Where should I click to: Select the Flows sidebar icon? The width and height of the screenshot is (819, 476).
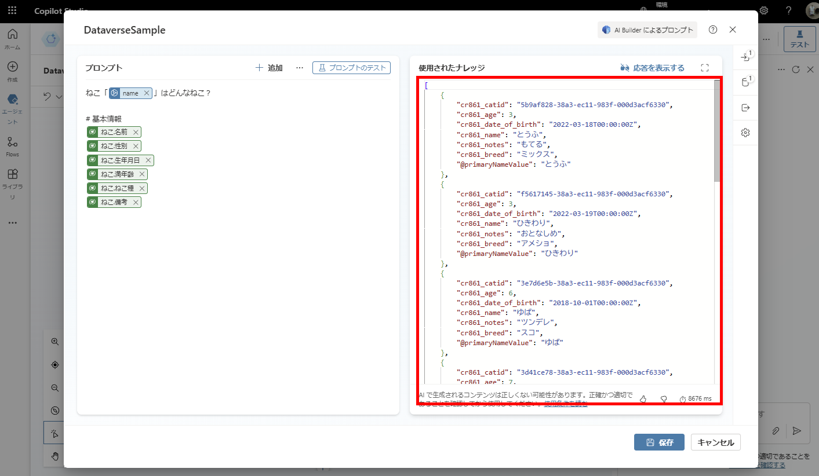click(x=12, y=145)
